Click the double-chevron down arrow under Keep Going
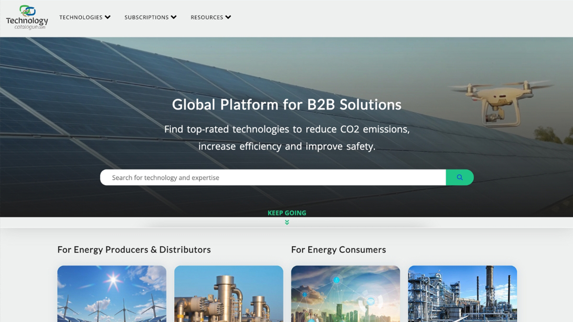 click(287, 222)
